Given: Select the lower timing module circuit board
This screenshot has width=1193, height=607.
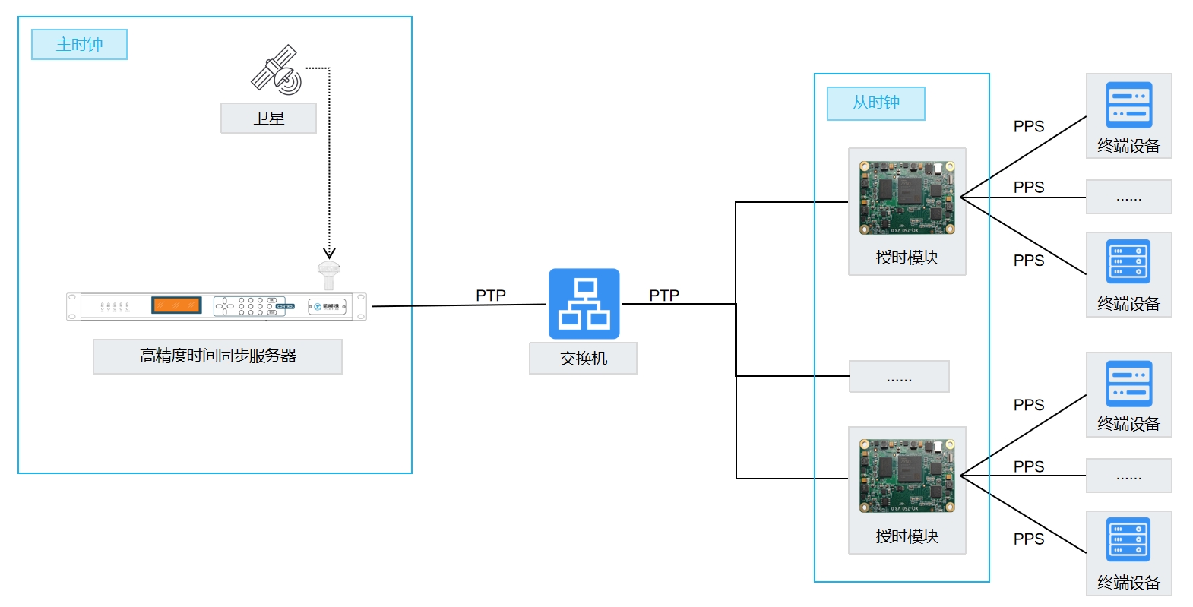Looking at the screenshot, I should tap(907, 476).
